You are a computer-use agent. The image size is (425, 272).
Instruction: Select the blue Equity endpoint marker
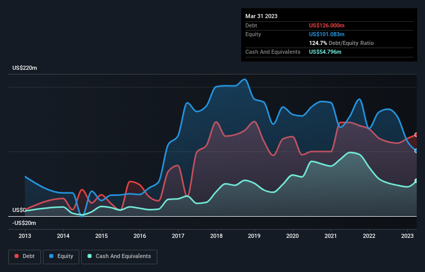pyautogui.click(x=416, y=151)
